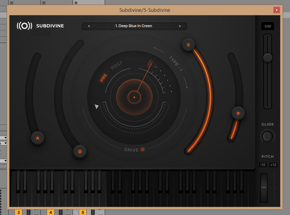Screen dimensions: 290x215
Task: Go to previous preset with left arrow
Action: [89, 26]
